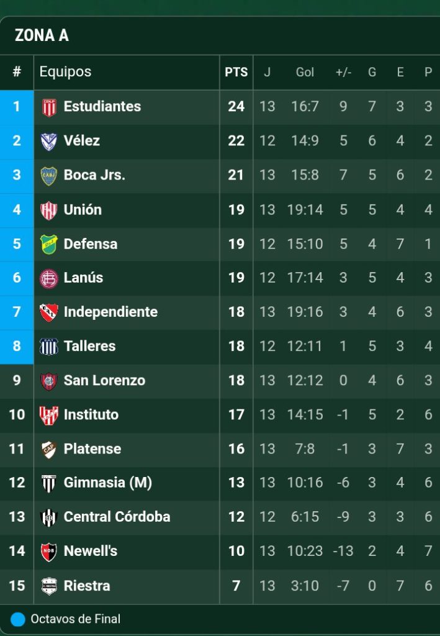
Task: Click Gimnasia (M) row position number 12
Action: [17, 483]
